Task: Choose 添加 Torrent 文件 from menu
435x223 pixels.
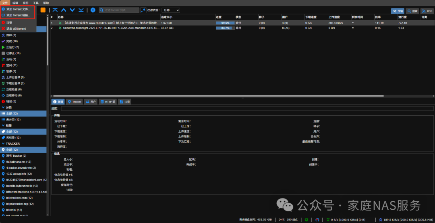Action: [17, 9]
